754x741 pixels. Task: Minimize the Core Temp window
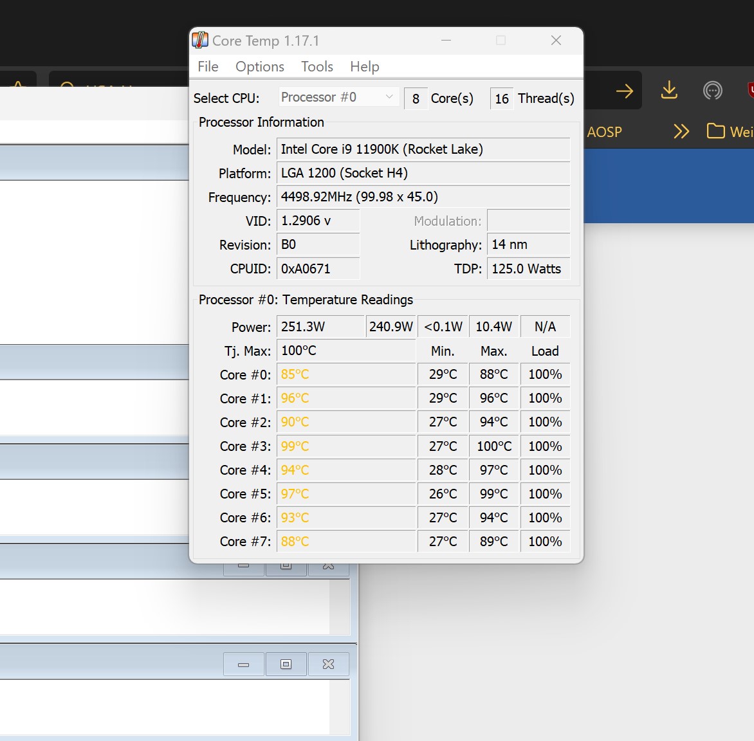pos(446,41)
